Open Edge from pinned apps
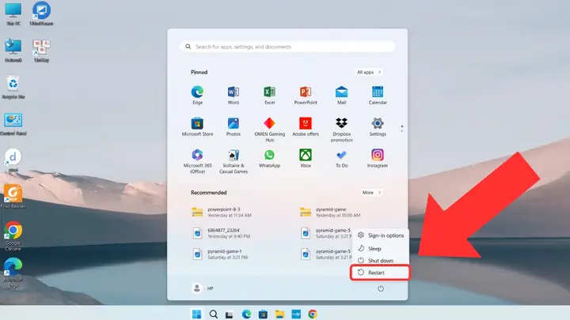The image size is (570, 320). coord(197,96)
